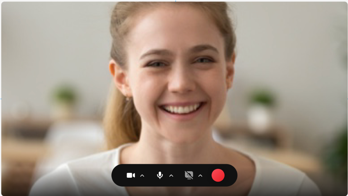348x196 pixels.
Task: Expand screen share options chevron
Action: click(x=200, y=176)
